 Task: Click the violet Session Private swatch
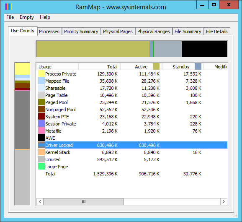(x=41, y=124)
